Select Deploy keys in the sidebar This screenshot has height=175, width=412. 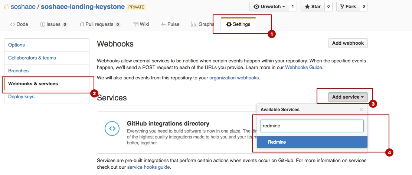(47, 97)
